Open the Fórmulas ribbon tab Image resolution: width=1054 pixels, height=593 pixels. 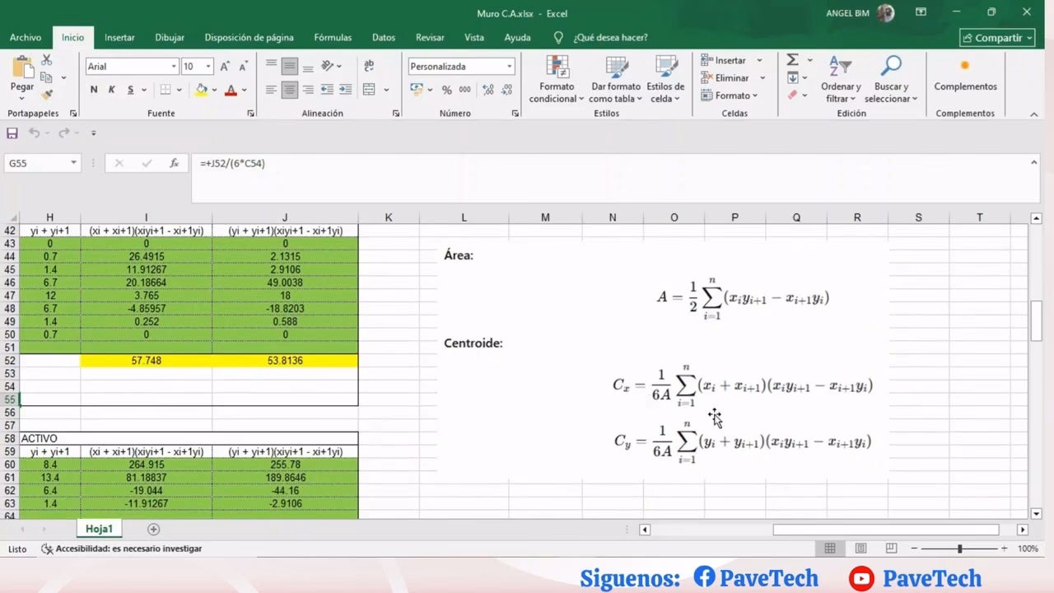[333, 37]
